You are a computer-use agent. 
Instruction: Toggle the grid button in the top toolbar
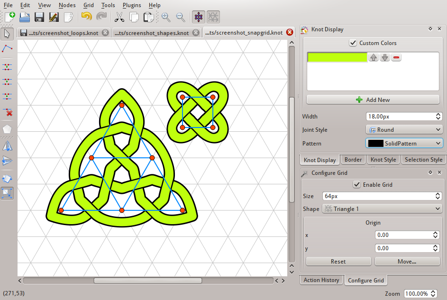pyautogui.click(x=213, y=17)
